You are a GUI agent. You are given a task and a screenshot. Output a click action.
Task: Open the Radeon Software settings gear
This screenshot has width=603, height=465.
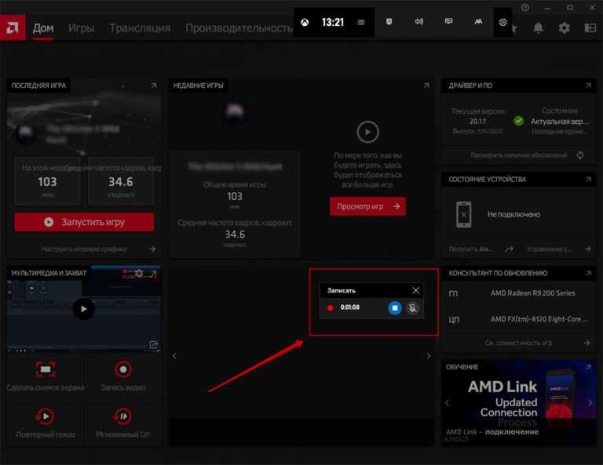coord(565,27)
